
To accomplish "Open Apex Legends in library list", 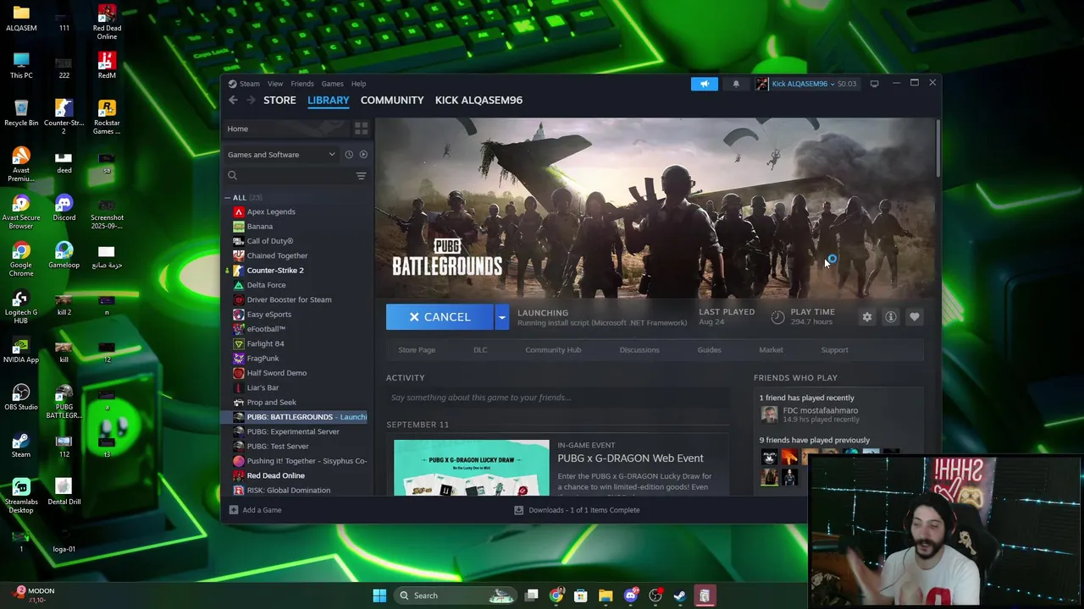I will pyautogui.click(x=271, y=211).
